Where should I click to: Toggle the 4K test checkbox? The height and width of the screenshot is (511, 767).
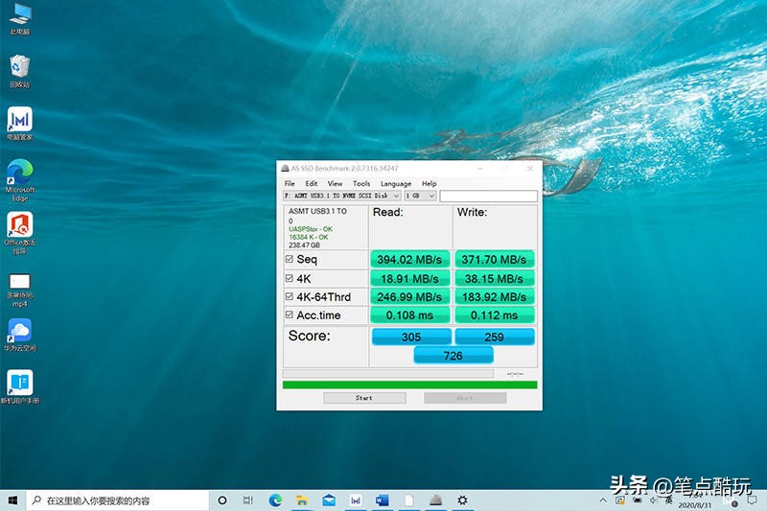point(290,279)
